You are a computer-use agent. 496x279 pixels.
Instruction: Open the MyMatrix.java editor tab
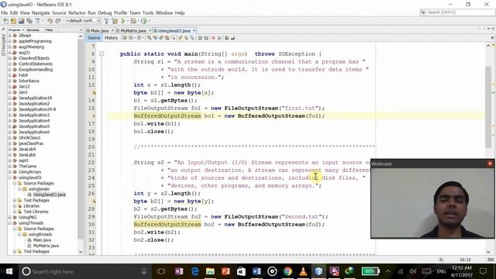pyautogui.click(x=133, y=31)
